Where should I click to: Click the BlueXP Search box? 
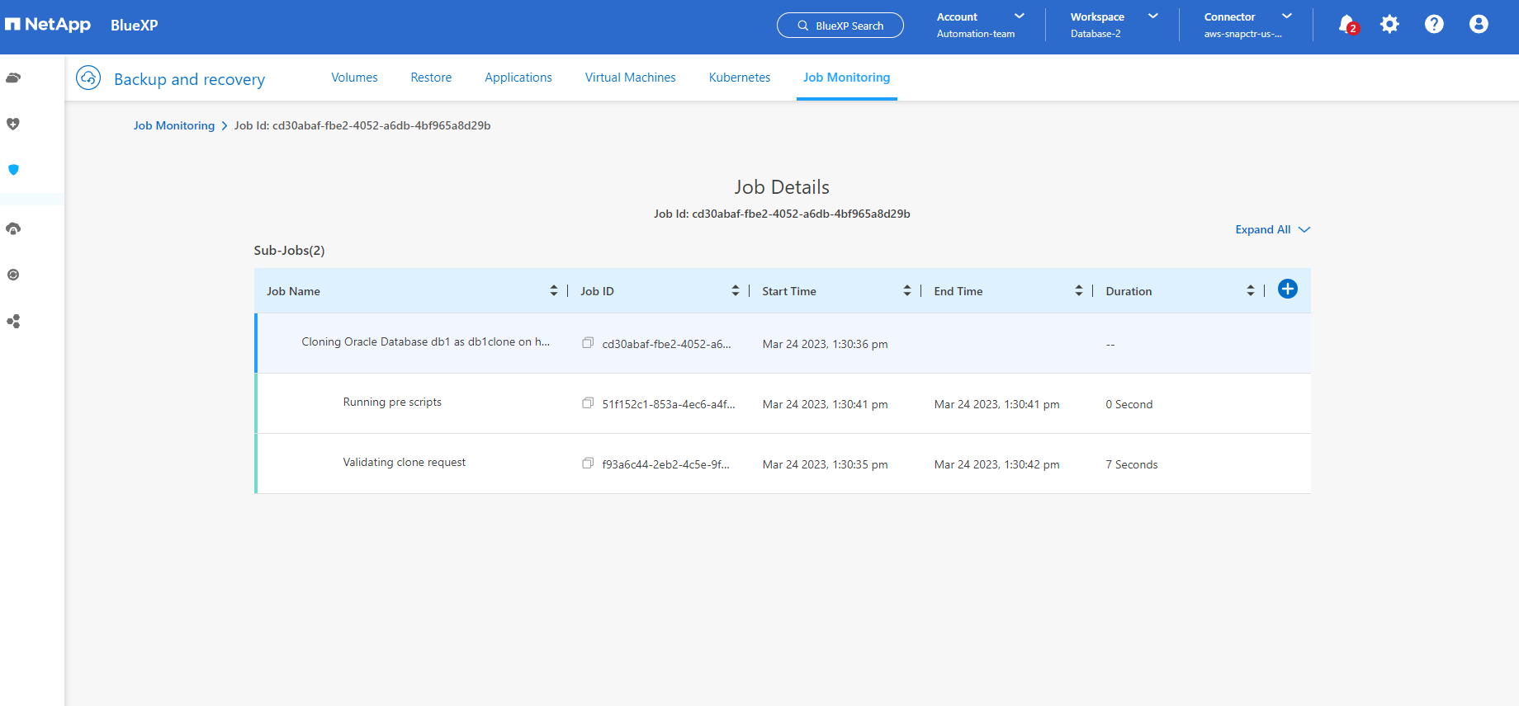pos(840,26)
